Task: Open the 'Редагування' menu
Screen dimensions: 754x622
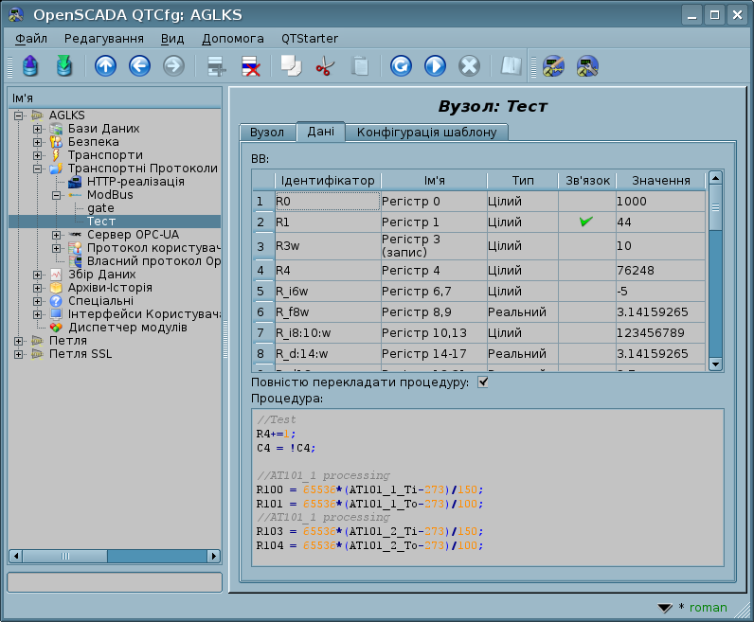Action: (x=103, y=38)
